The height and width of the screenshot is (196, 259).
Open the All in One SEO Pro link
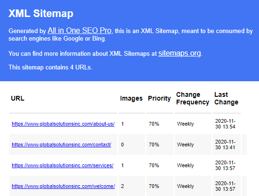(80, 31)
